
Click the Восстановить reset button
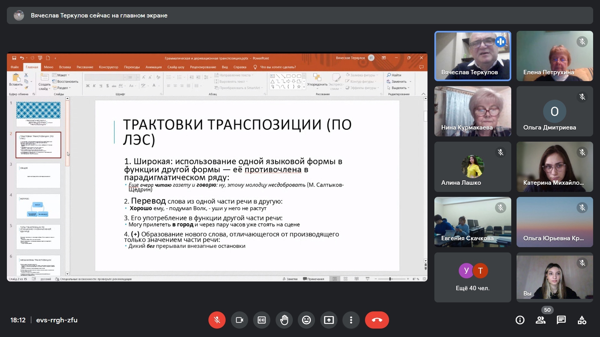(65, 81)
